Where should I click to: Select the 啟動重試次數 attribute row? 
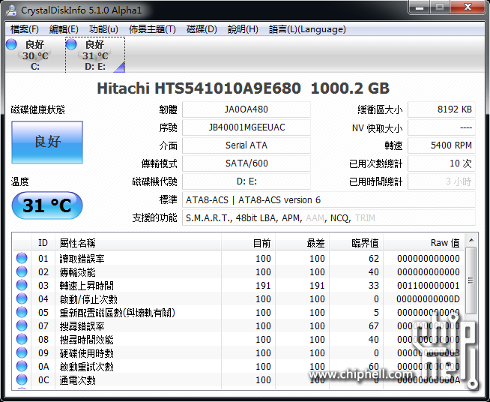238,366
